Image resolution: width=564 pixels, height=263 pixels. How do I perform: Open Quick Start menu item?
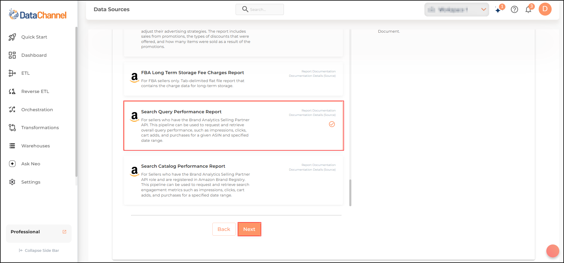(34, 37)
